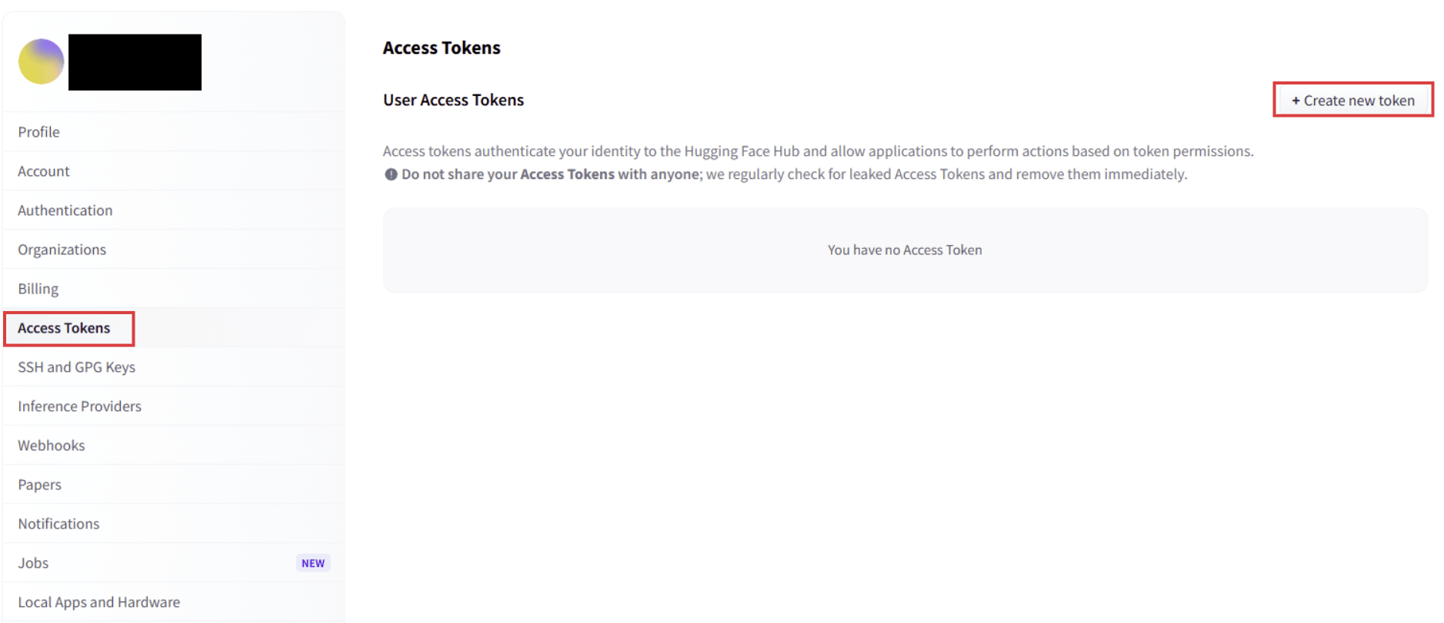This screenshot has width=1444, height=623.
Task: Navigate to the Jobs section
Action: [34, 563]
